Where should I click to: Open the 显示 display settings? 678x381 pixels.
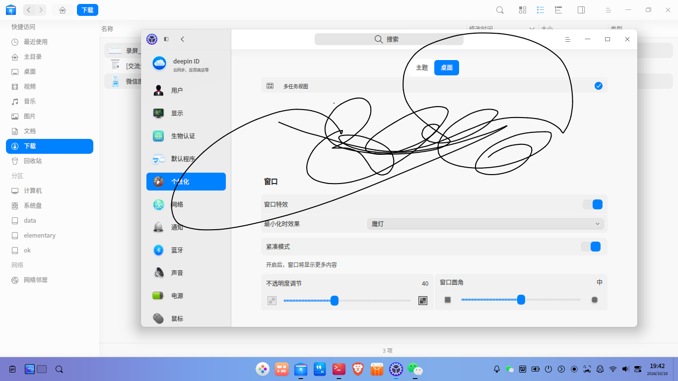tap(186, 113)
